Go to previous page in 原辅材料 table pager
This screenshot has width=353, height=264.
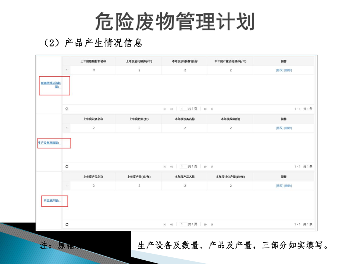click(171, 109)
